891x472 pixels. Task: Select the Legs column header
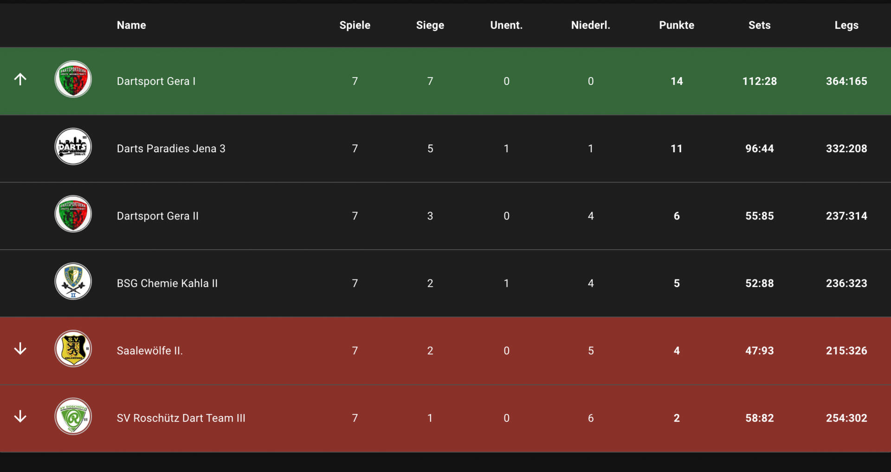coord(846,25)
